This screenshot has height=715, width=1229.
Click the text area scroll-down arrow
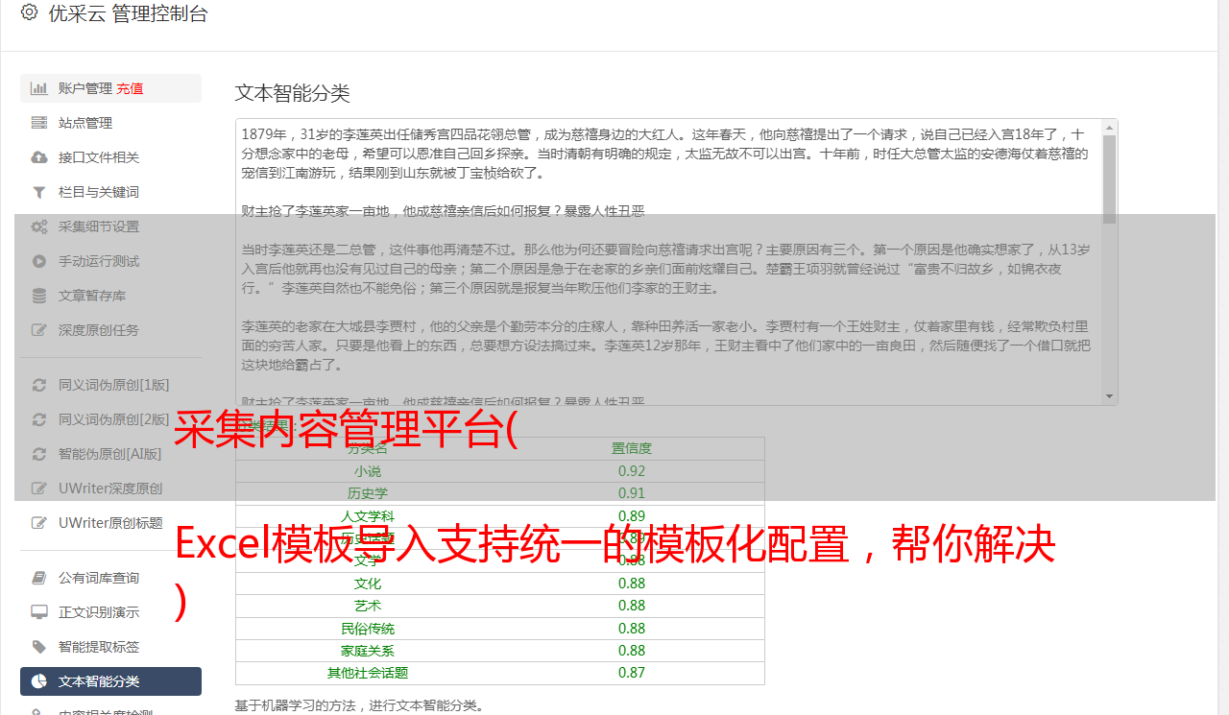[x=1110, y=396]
